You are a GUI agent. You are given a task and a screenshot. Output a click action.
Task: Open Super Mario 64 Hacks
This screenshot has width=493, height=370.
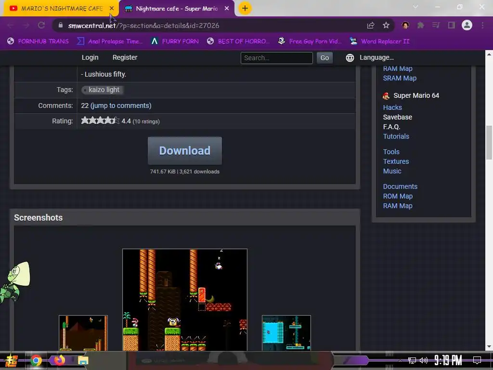tap(392, 107)
